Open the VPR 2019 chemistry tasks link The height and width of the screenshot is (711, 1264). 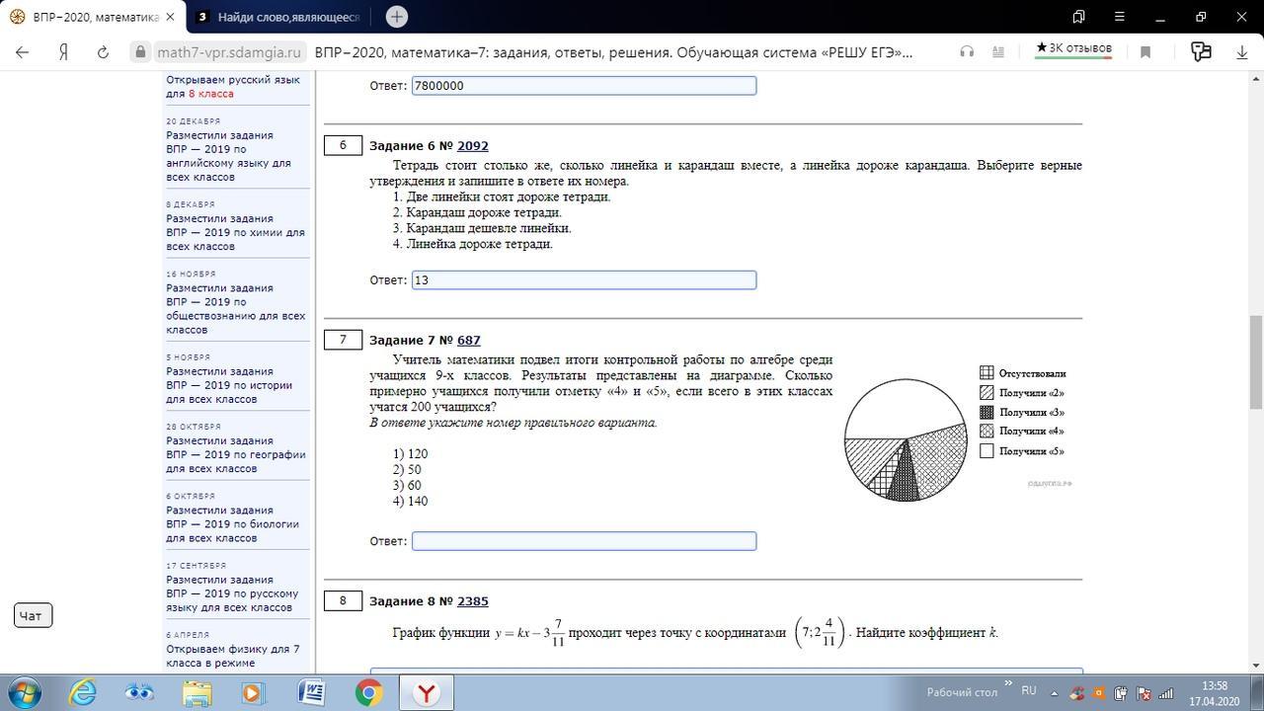[235, 232]
